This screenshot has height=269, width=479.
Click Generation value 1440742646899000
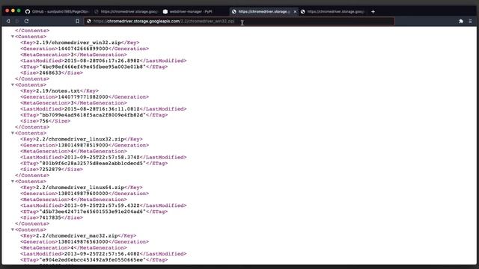(83, 49)
